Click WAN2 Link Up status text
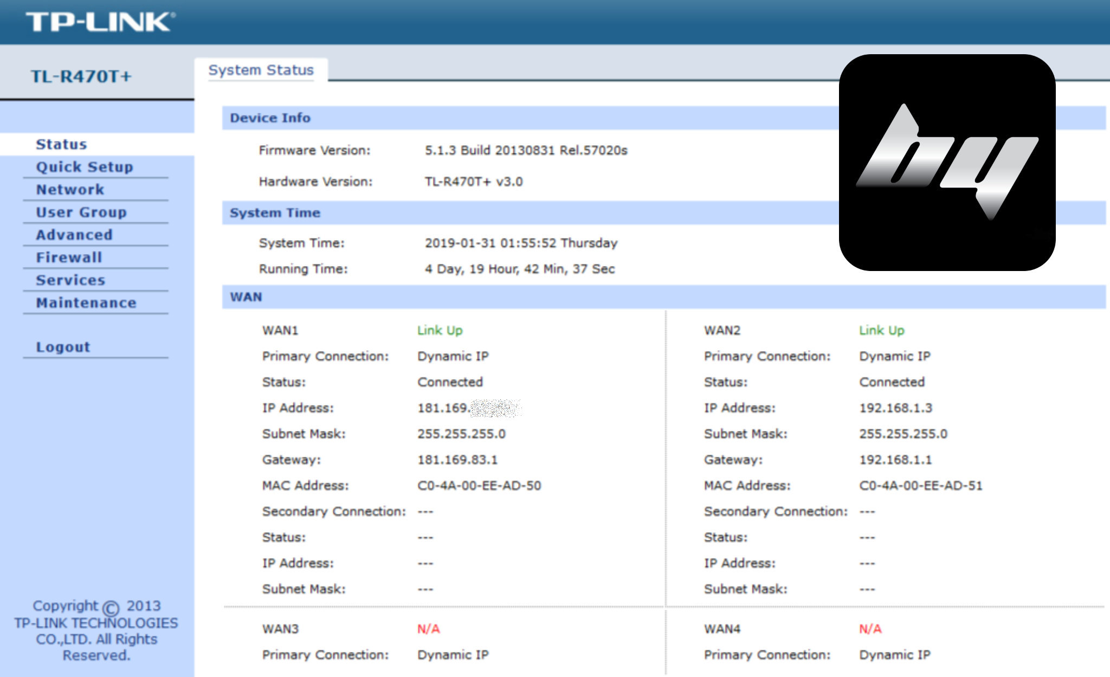 (881, 330)
